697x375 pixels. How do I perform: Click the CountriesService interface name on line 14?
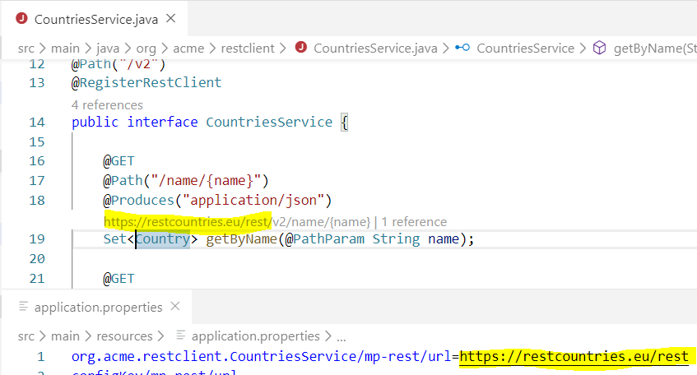pos(269,123)
